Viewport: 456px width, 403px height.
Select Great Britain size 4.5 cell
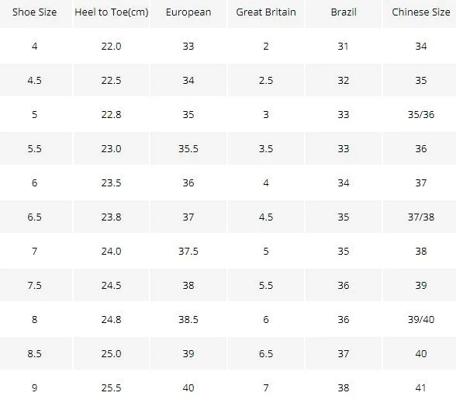click(266, 217)
